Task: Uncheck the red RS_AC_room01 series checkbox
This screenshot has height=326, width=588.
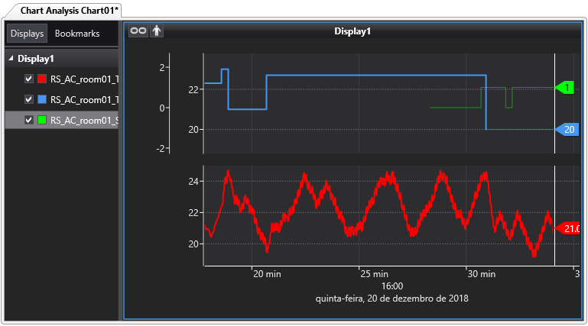Action: pyautogui.click(x=29, y=79)
